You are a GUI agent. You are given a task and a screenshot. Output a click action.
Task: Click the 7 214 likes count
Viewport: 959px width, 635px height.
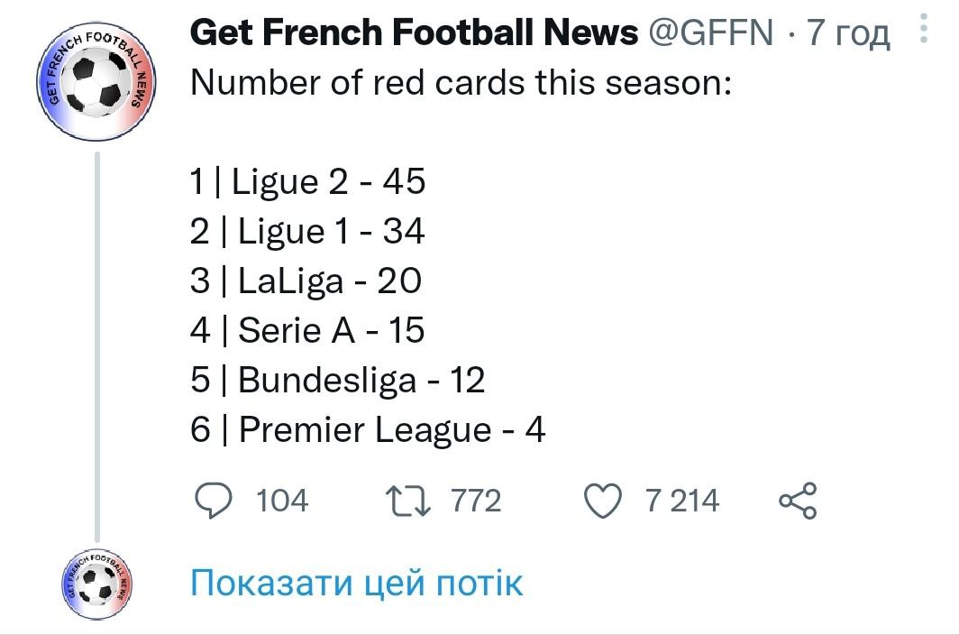click(682, 501)
